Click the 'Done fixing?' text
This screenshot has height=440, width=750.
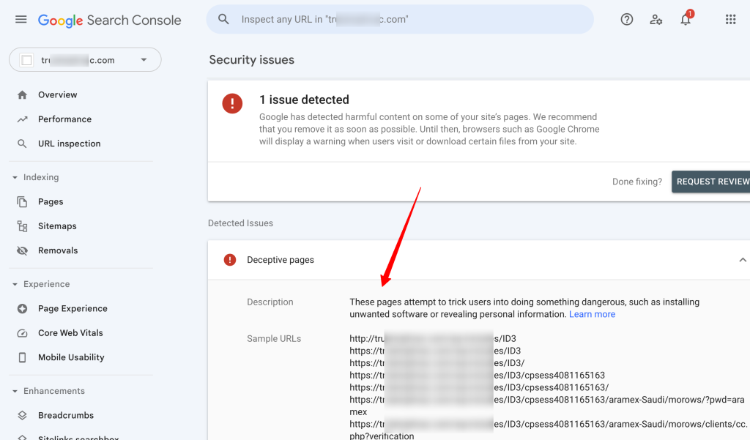coord(637,182)
